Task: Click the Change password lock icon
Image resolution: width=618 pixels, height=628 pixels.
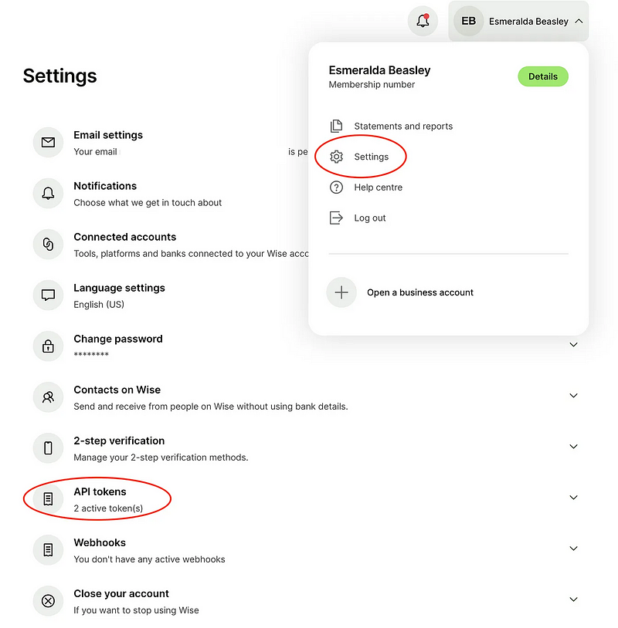Action: click(48, 346)
